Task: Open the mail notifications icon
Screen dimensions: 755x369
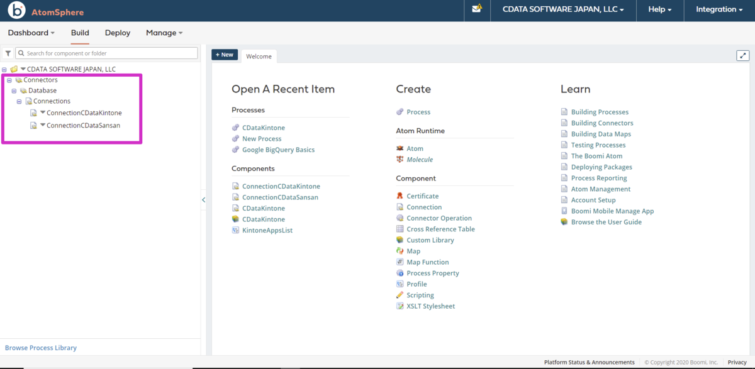Action: click(476, 9)
